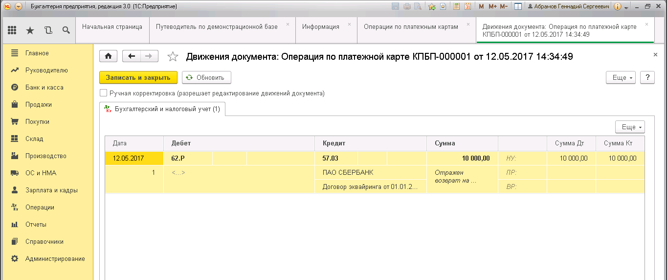Open the Favorites star panel
This screenshot has height=280, width=667.
point(30,30)
